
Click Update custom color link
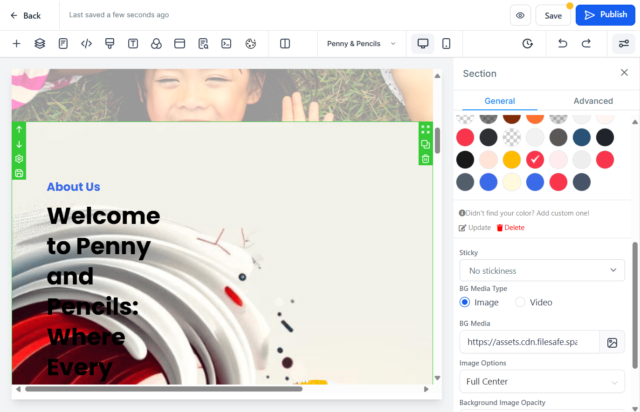pos(475,228)
